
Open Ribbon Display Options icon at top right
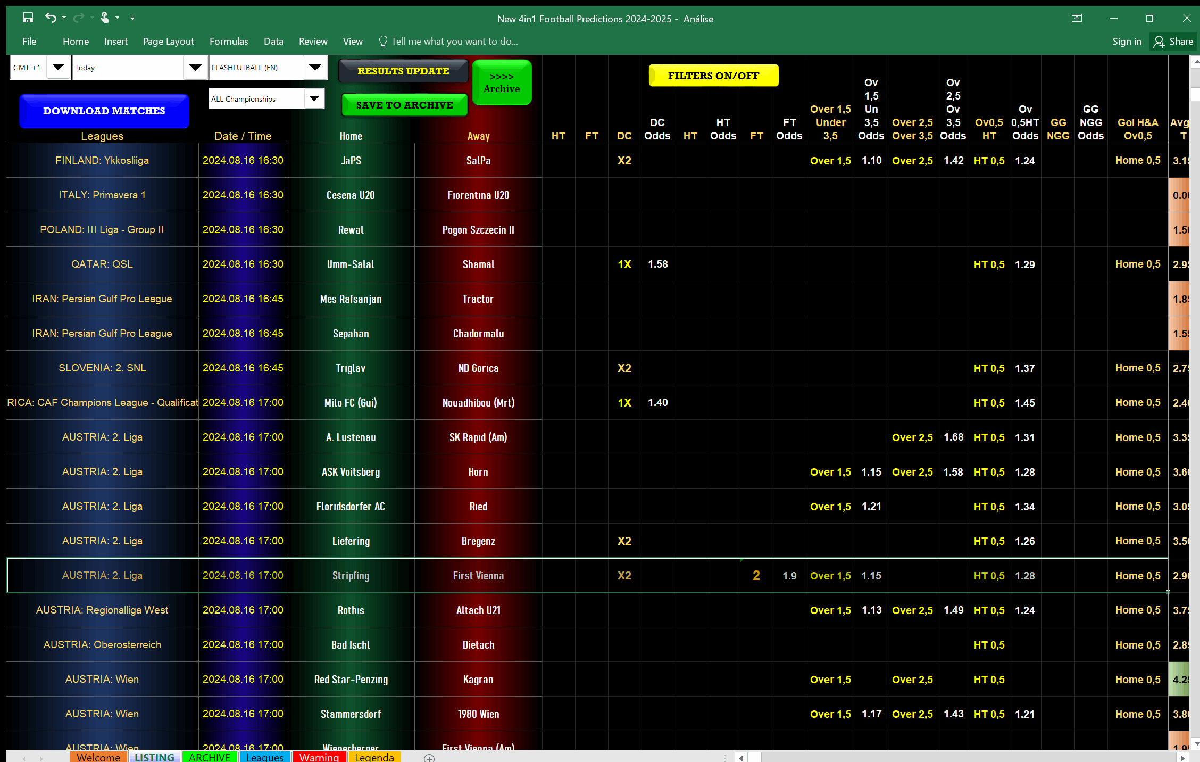point(1077,18)
